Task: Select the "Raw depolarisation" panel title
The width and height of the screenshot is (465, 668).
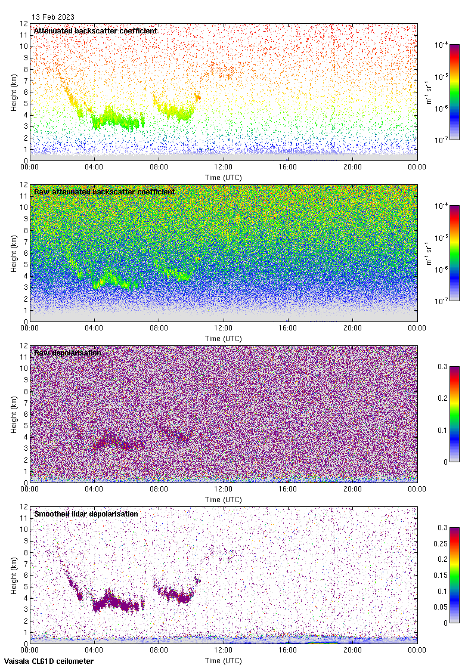Action: click(x=67, y=352)
